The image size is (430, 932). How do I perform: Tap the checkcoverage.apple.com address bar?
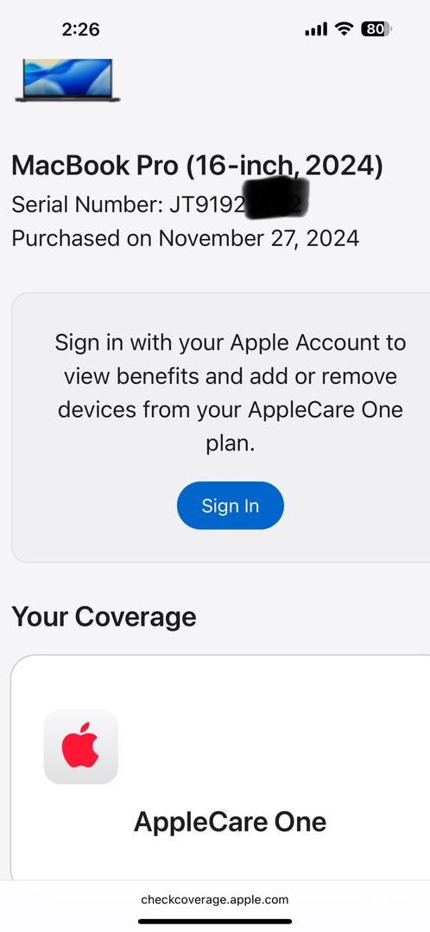pyautogui.click(x=215, y=899)
